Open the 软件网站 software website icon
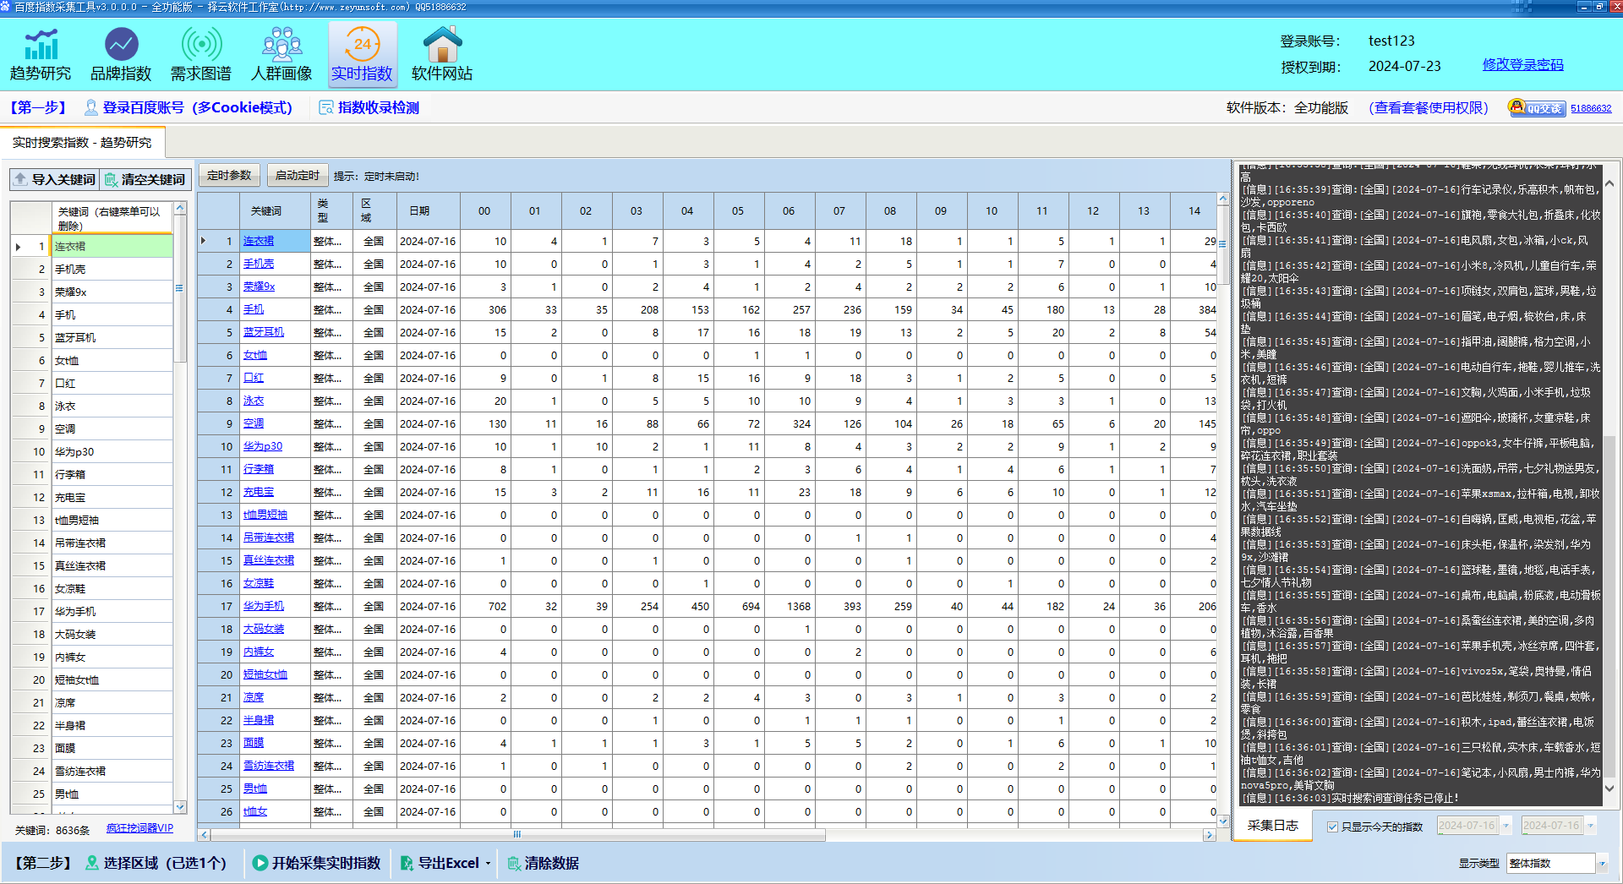 tap(442, 54)
